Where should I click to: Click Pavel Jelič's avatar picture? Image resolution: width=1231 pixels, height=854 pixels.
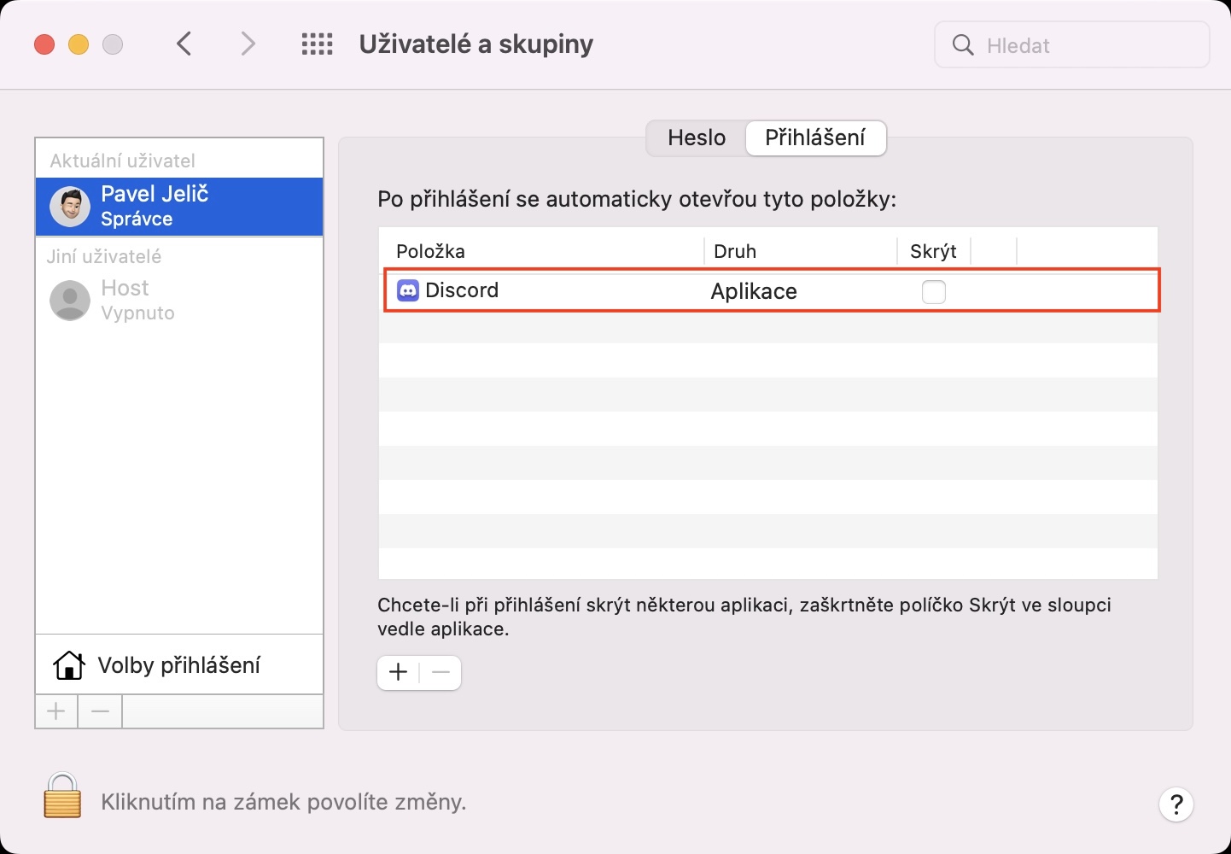(70, 207)
